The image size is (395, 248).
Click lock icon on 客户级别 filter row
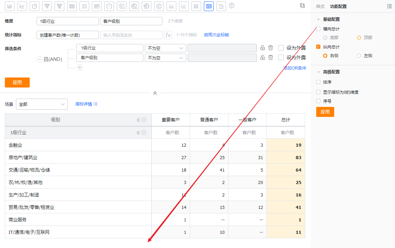tap(263, 58)
